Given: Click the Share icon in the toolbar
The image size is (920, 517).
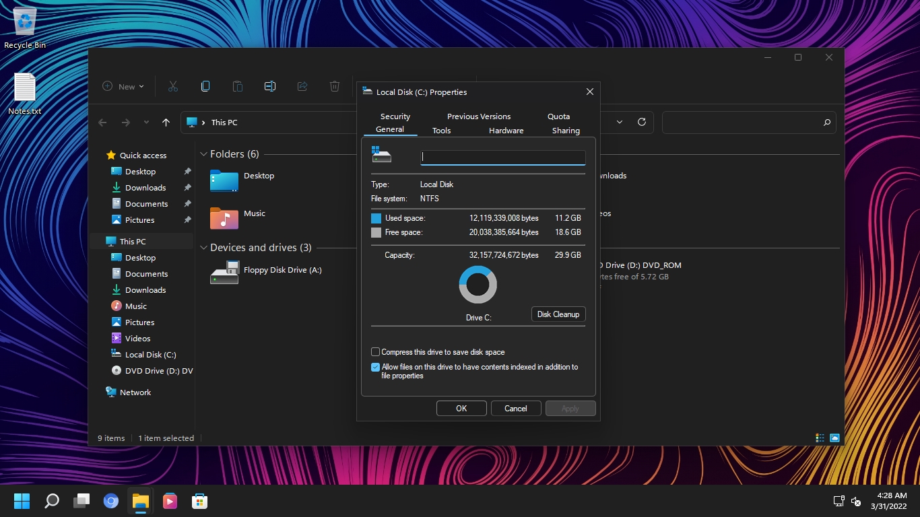Looking at the screenshot, I should [302, 86].
